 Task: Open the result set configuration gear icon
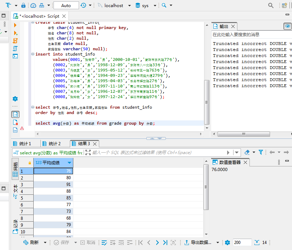pos(227,243)
